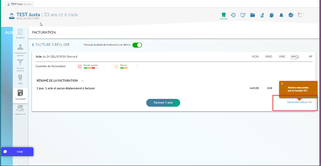The image size is (321, 166).
Task: Click the copy documents icon
Action: [x=272, y=15]
